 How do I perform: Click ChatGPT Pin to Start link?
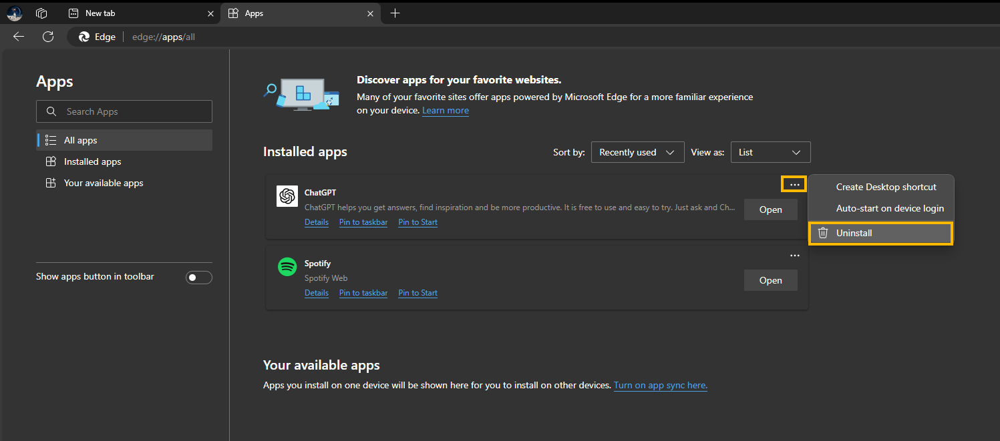418,222
